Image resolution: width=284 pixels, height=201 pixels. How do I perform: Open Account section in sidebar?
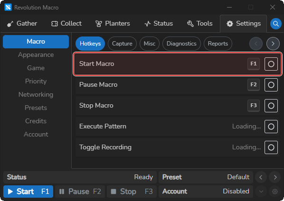[36, 134]
